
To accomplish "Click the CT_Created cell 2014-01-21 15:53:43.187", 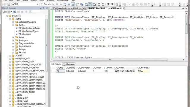I will pyautogui.click(x=125, y=71).
